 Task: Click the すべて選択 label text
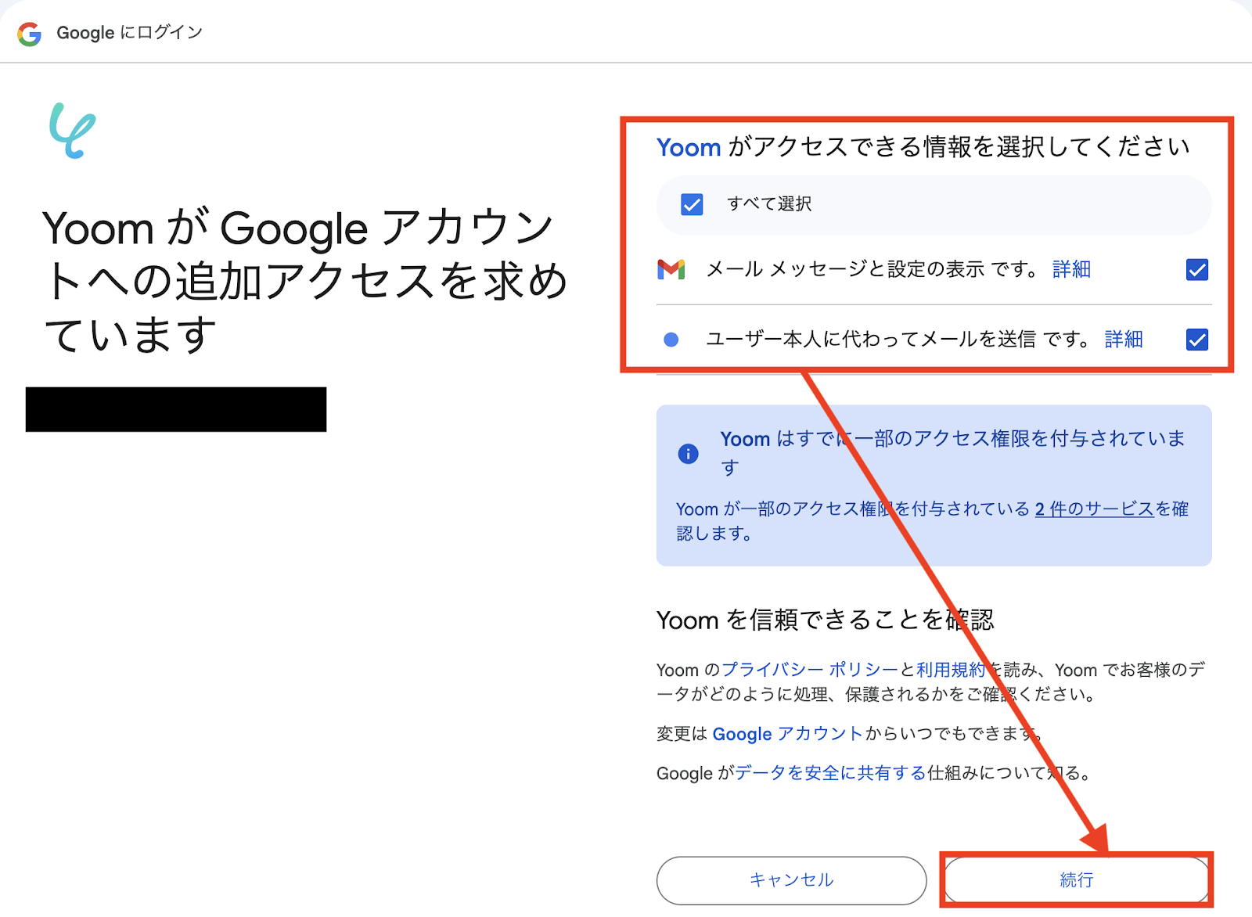coord(769,204)
